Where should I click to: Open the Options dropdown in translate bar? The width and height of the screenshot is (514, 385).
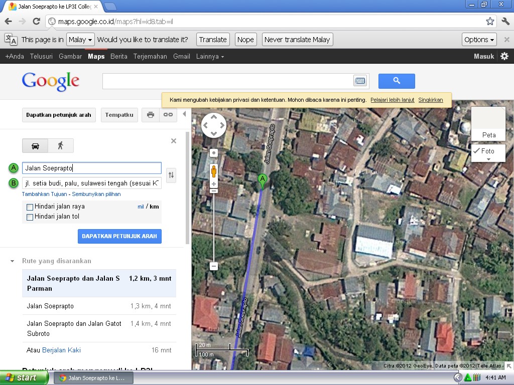click(x=479, y=39)
